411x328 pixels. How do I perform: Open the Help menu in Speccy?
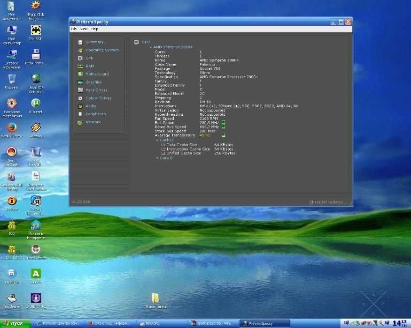point(94,29)
